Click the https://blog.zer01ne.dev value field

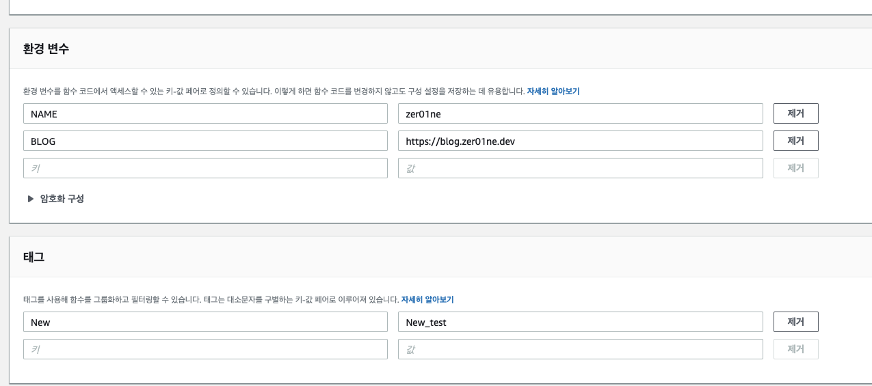581,141
